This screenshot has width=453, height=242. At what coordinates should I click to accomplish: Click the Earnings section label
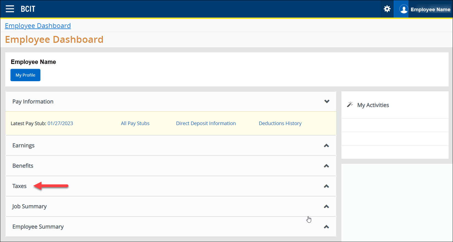(23, 145)
